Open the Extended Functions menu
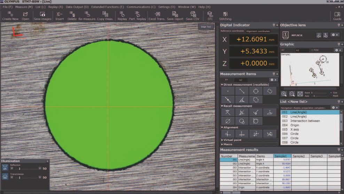This screenshot has width=344, height=194. coord(107,7)
